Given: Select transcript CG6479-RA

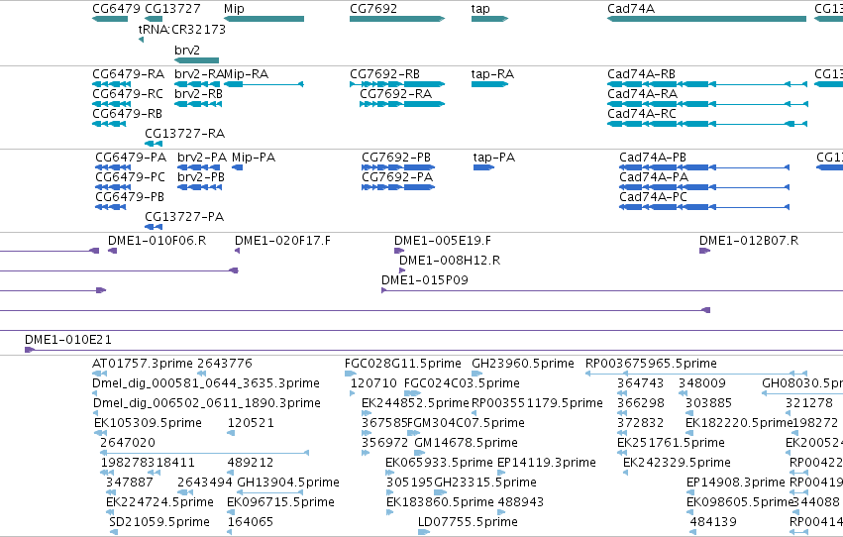Looking at the screenshot, I should 112,84.
